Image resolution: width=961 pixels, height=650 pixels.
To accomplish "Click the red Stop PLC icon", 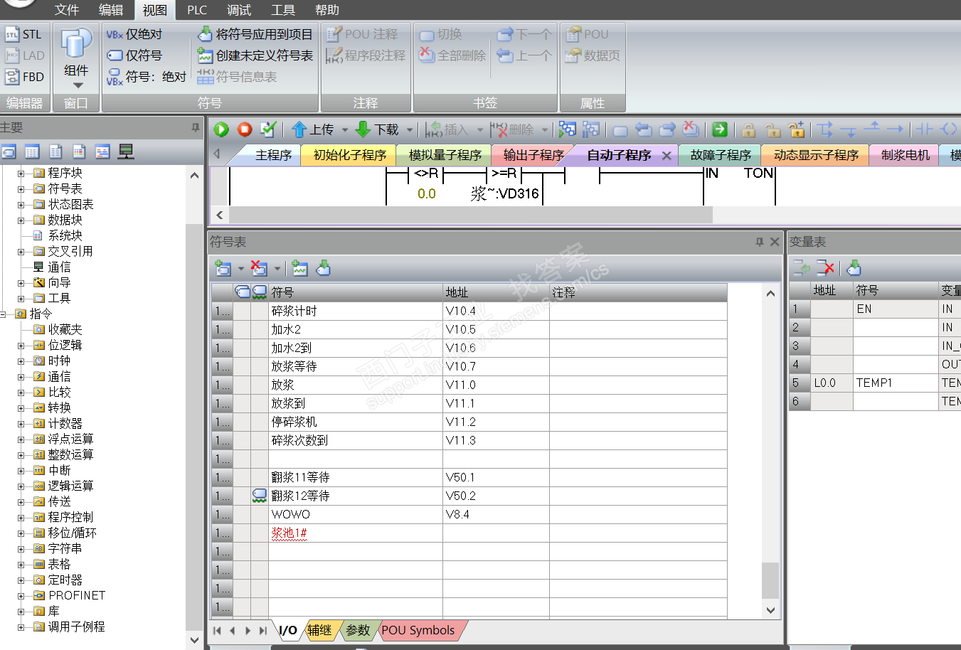I will click(245, 129).
